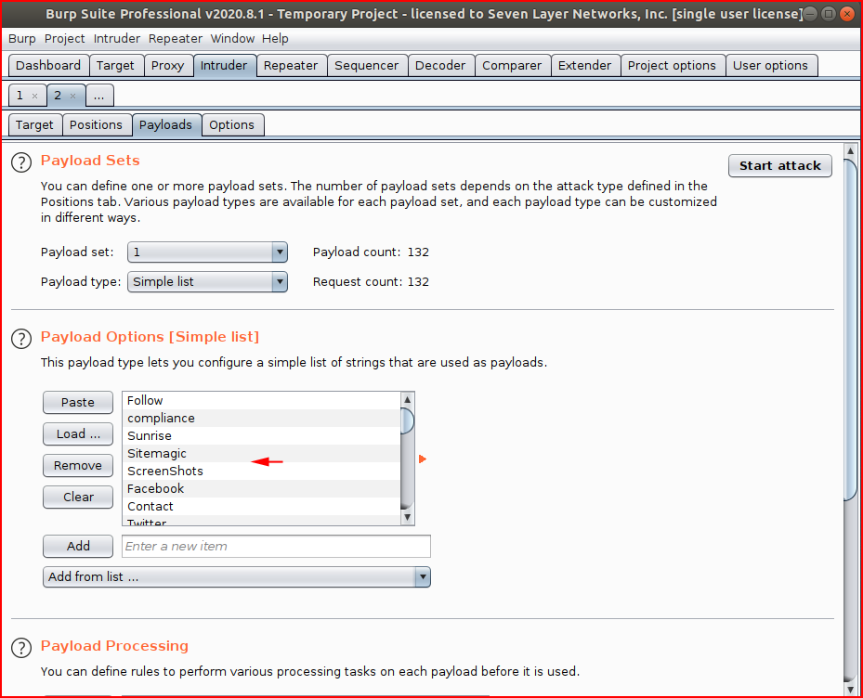Close Intruder attack tab 1
The image size is (863, 698).
pyautogui.click(x=34, y=97)
